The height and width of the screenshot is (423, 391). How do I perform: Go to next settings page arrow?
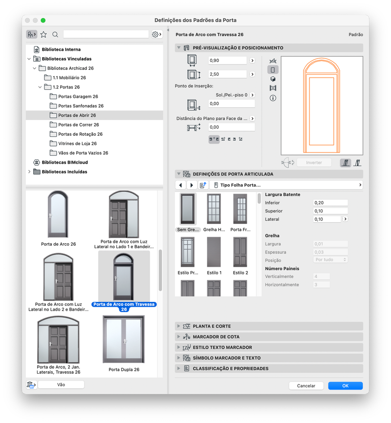(x=192, y=185)
